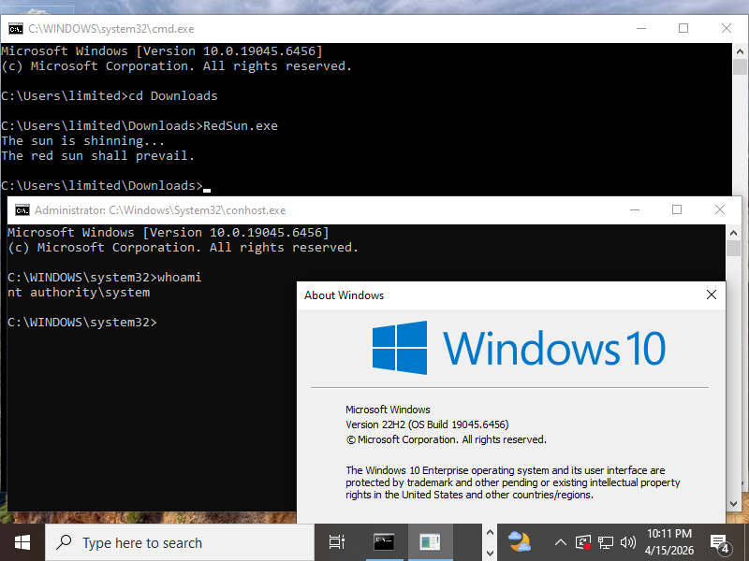Open the cmd.exe window system menu icon
Viewport: 749px width, 561px height.
16,29
